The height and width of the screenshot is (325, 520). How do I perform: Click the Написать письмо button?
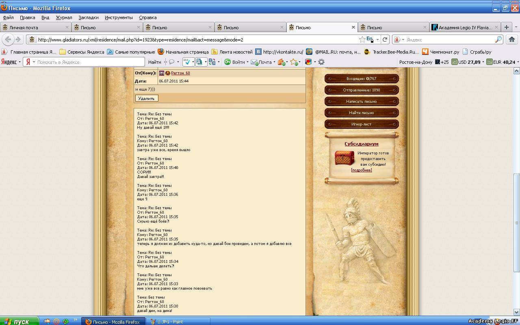[x=362, y=102]
